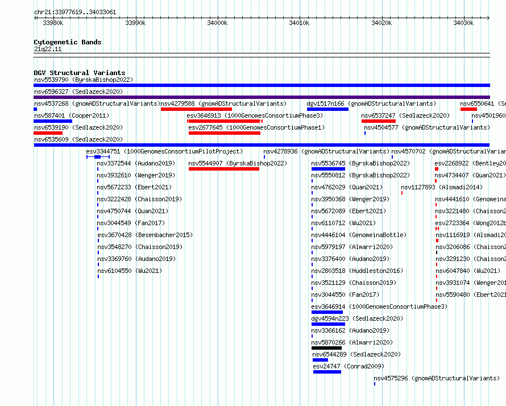The image size is (506, 406).
Task: Click the blue bar under dgv1517n166
Action: pyautogui.click(x=327, y=109)
